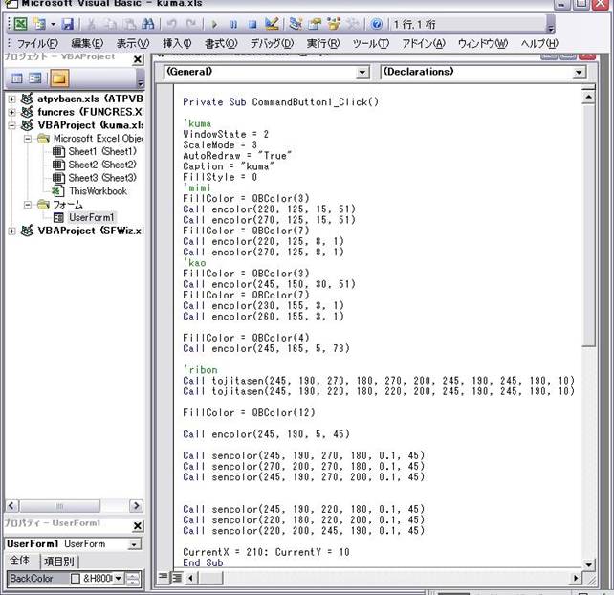Switch to the 全体 properties tab
The image size is (614, 595).
tap(20, 561)
